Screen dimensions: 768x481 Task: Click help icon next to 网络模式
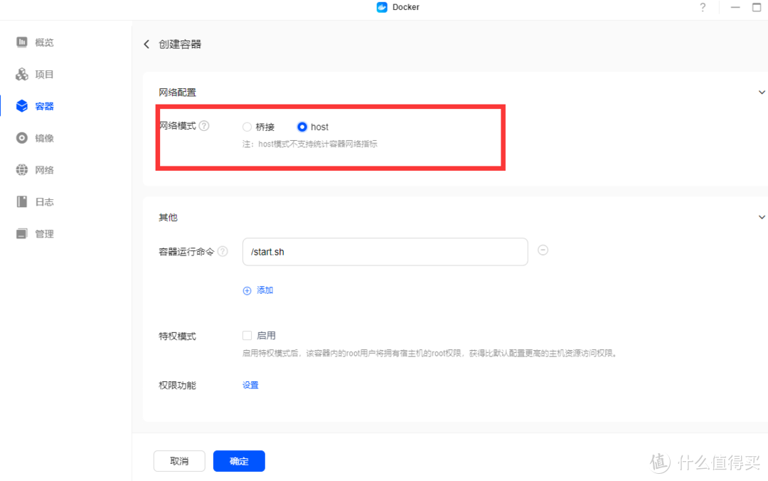pos(204,126)
